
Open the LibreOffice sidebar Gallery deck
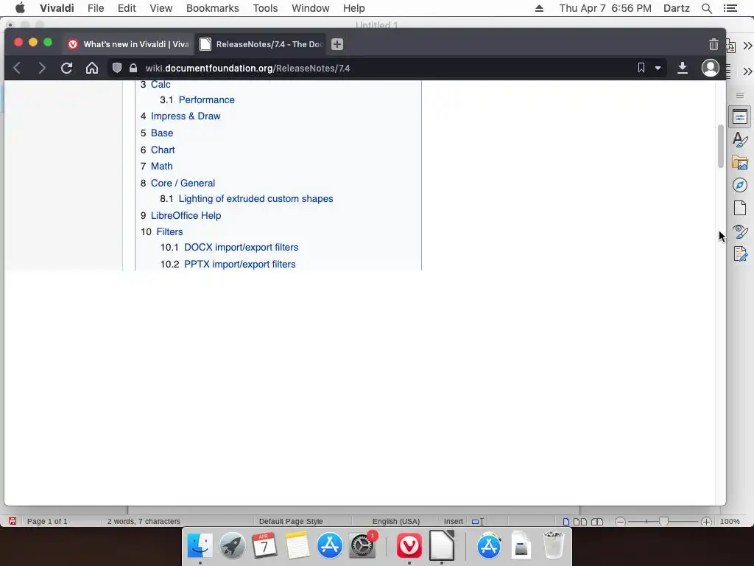[740, 163]
